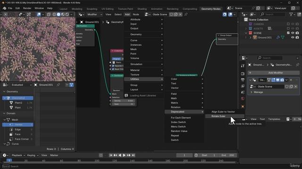This screenshot has height=169, width=302.
Task: Open the Modifier node tree type dropdown
Action: pyautogui.click(x=94, y=15)
